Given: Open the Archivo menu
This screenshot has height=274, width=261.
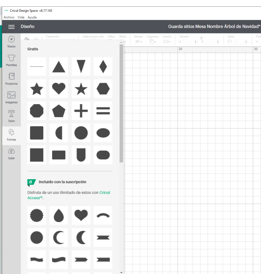Looking at the screenshot, I should pos(9,17).
